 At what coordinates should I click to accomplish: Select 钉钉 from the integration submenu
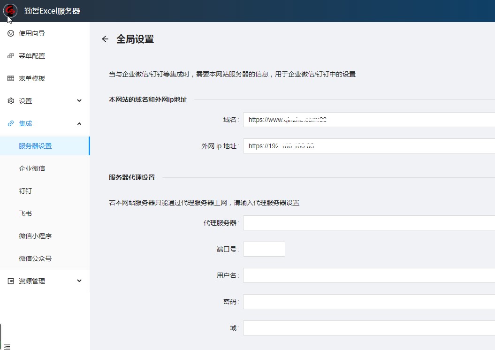point(25,191)
